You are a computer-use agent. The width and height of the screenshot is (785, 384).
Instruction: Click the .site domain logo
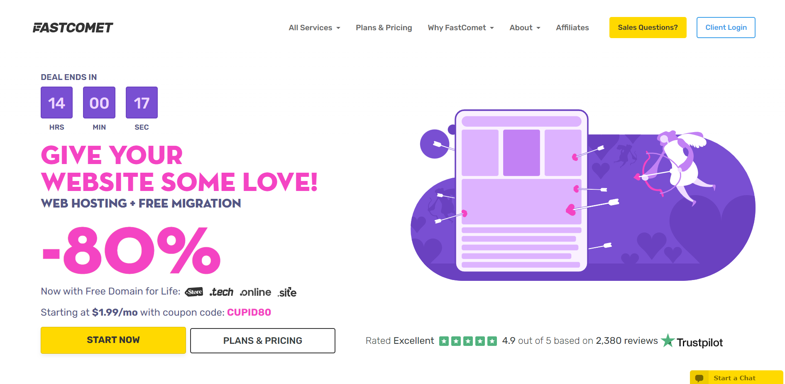(287, 292)
